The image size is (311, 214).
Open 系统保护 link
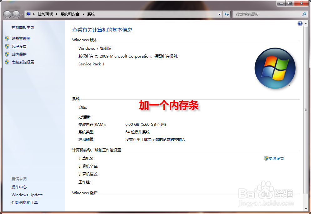click(19, 54)
